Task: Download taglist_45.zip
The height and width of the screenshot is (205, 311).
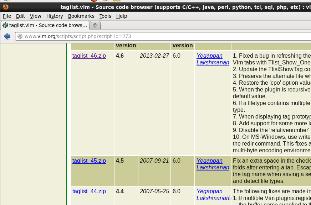Action: tap(89, 161)
